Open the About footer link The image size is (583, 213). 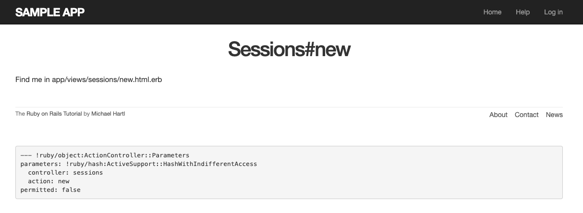pos(498,115)
